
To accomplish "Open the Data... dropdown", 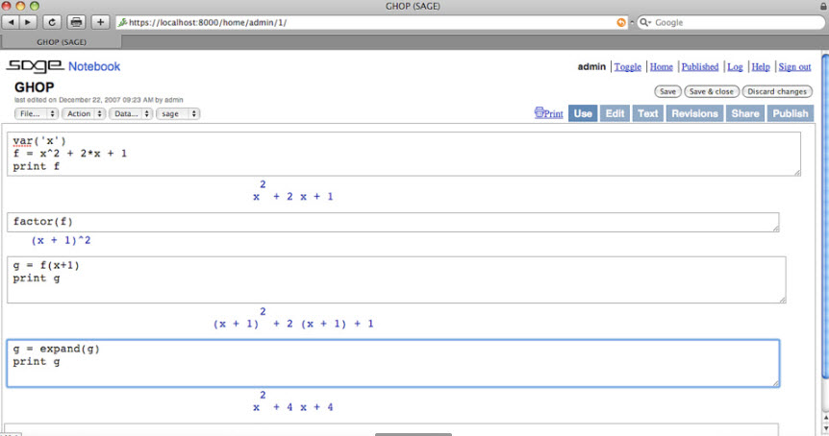I will coord(129,113).
